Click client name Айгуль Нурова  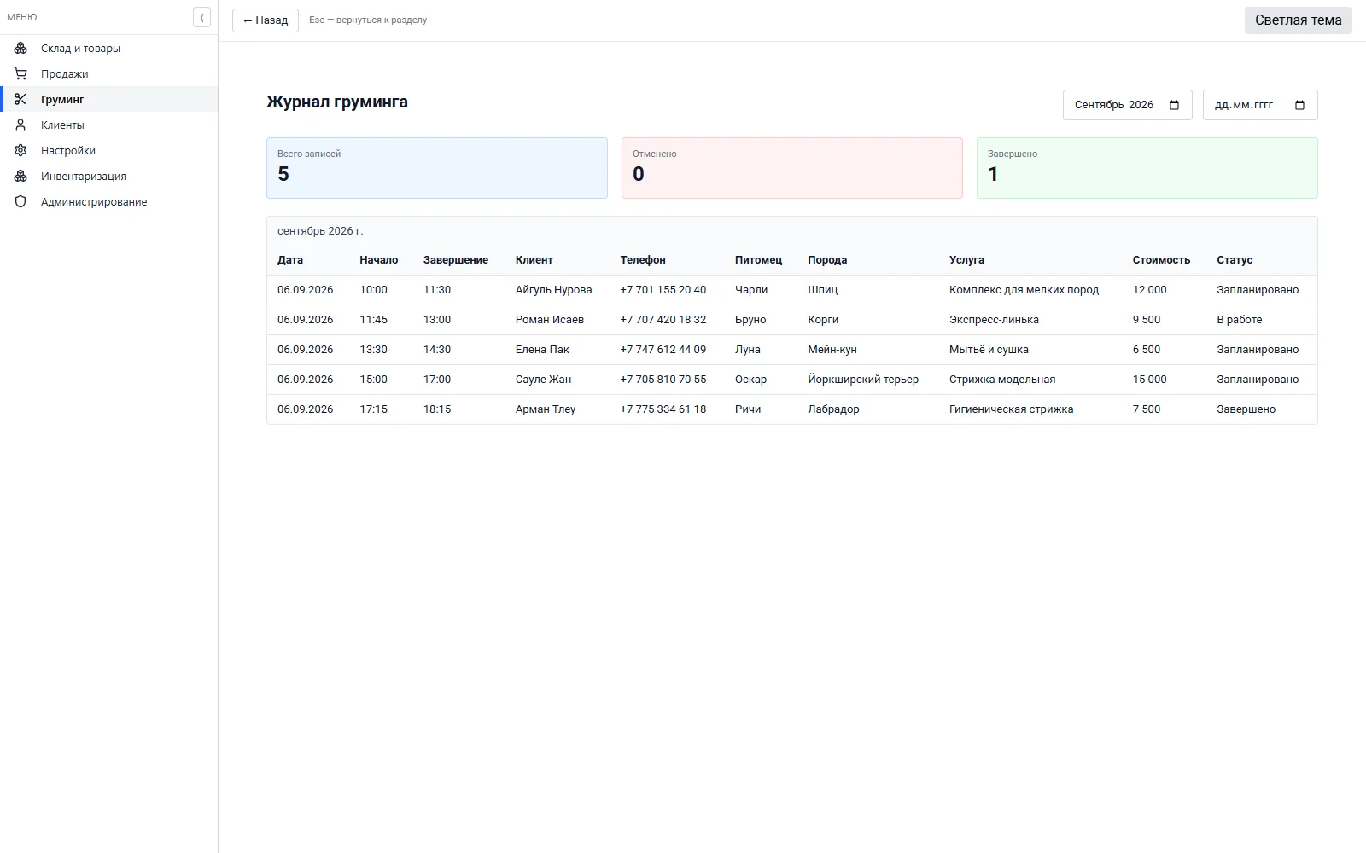553,290
